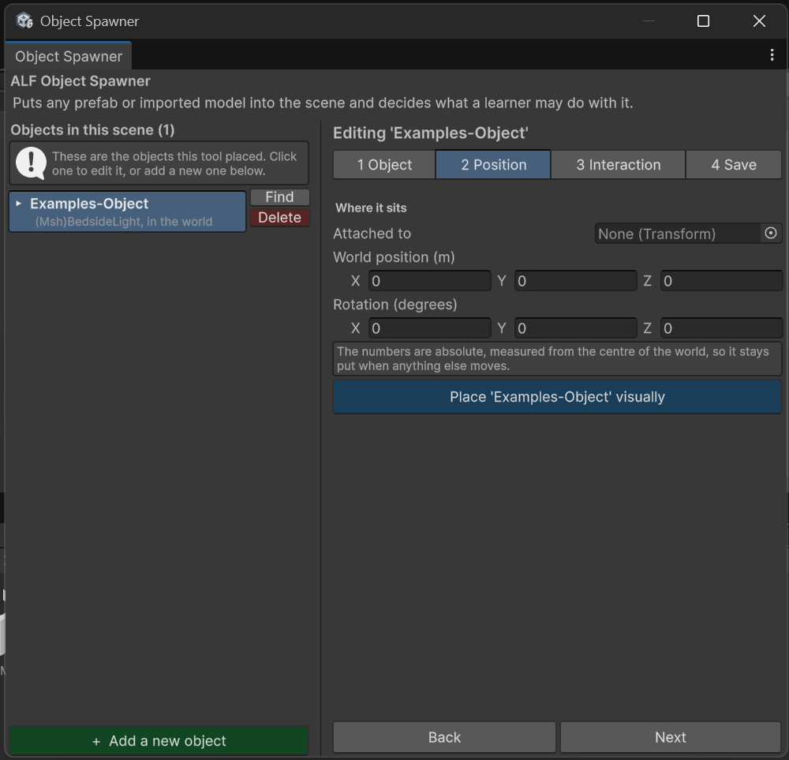789x760 pixels.
Task: Maximize the Object Spawner window
Action: tap(703, 21)
